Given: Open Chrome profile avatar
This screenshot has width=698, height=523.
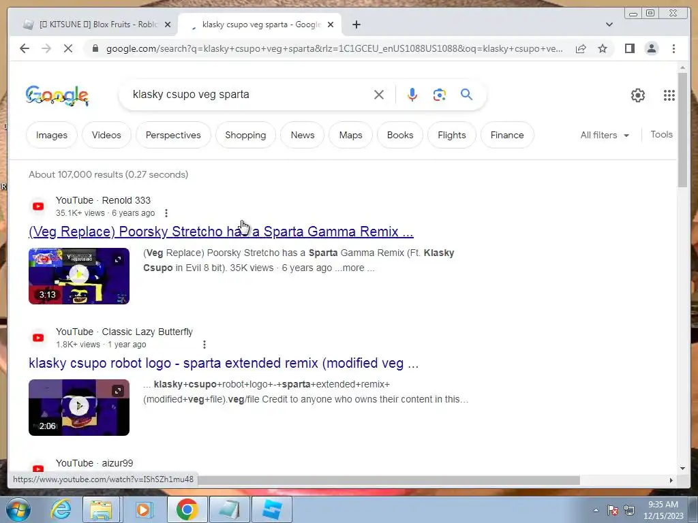Looking at the screenshot, I should (651, 48).
